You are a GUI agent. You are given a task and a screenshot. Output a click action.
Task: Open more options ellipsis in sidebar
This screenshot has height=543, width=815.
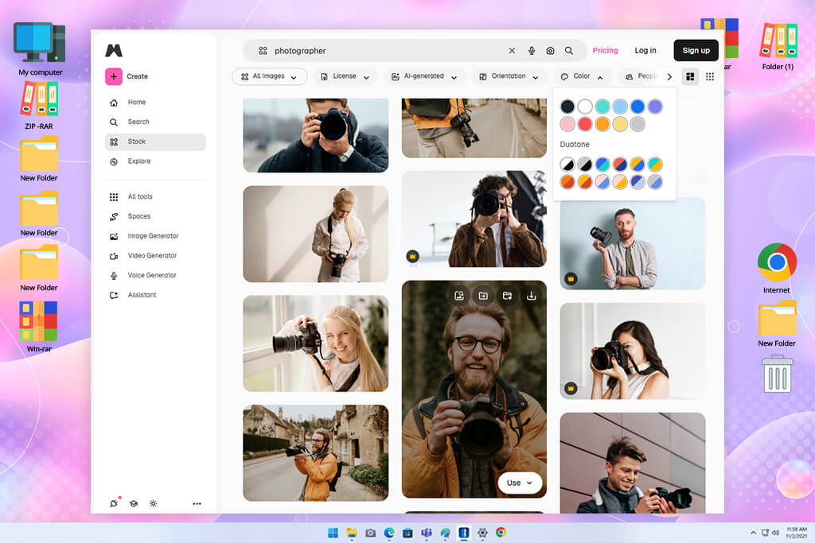coord(197,503)
